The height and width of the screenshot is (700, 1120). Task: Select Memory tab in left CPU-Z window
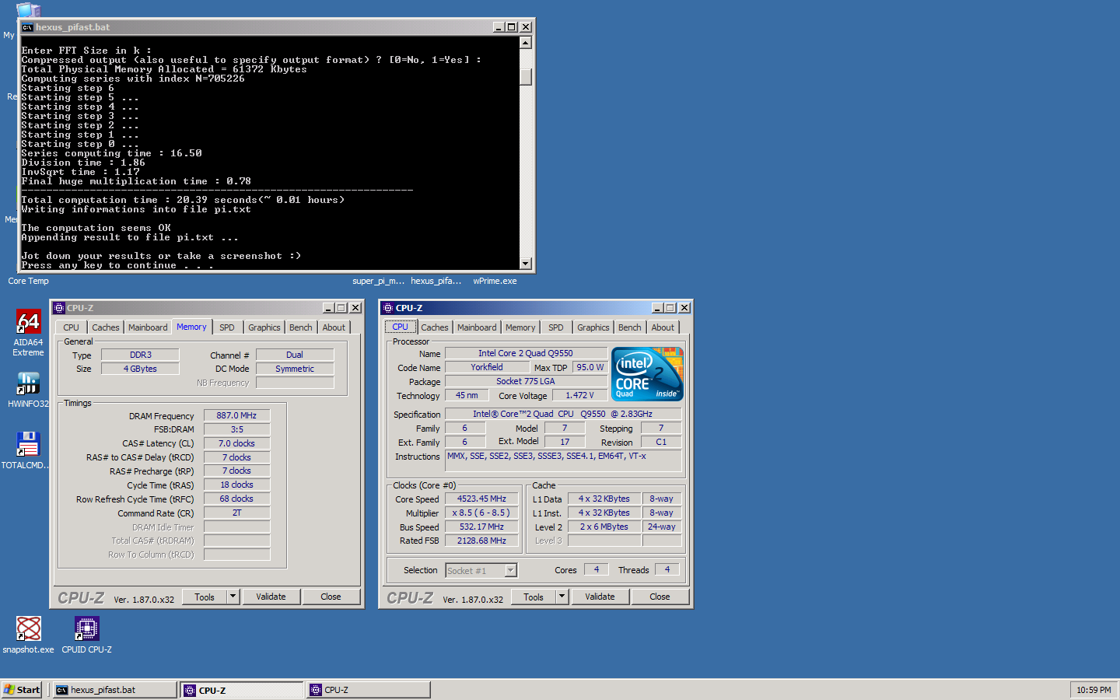[x=191, y=327]
